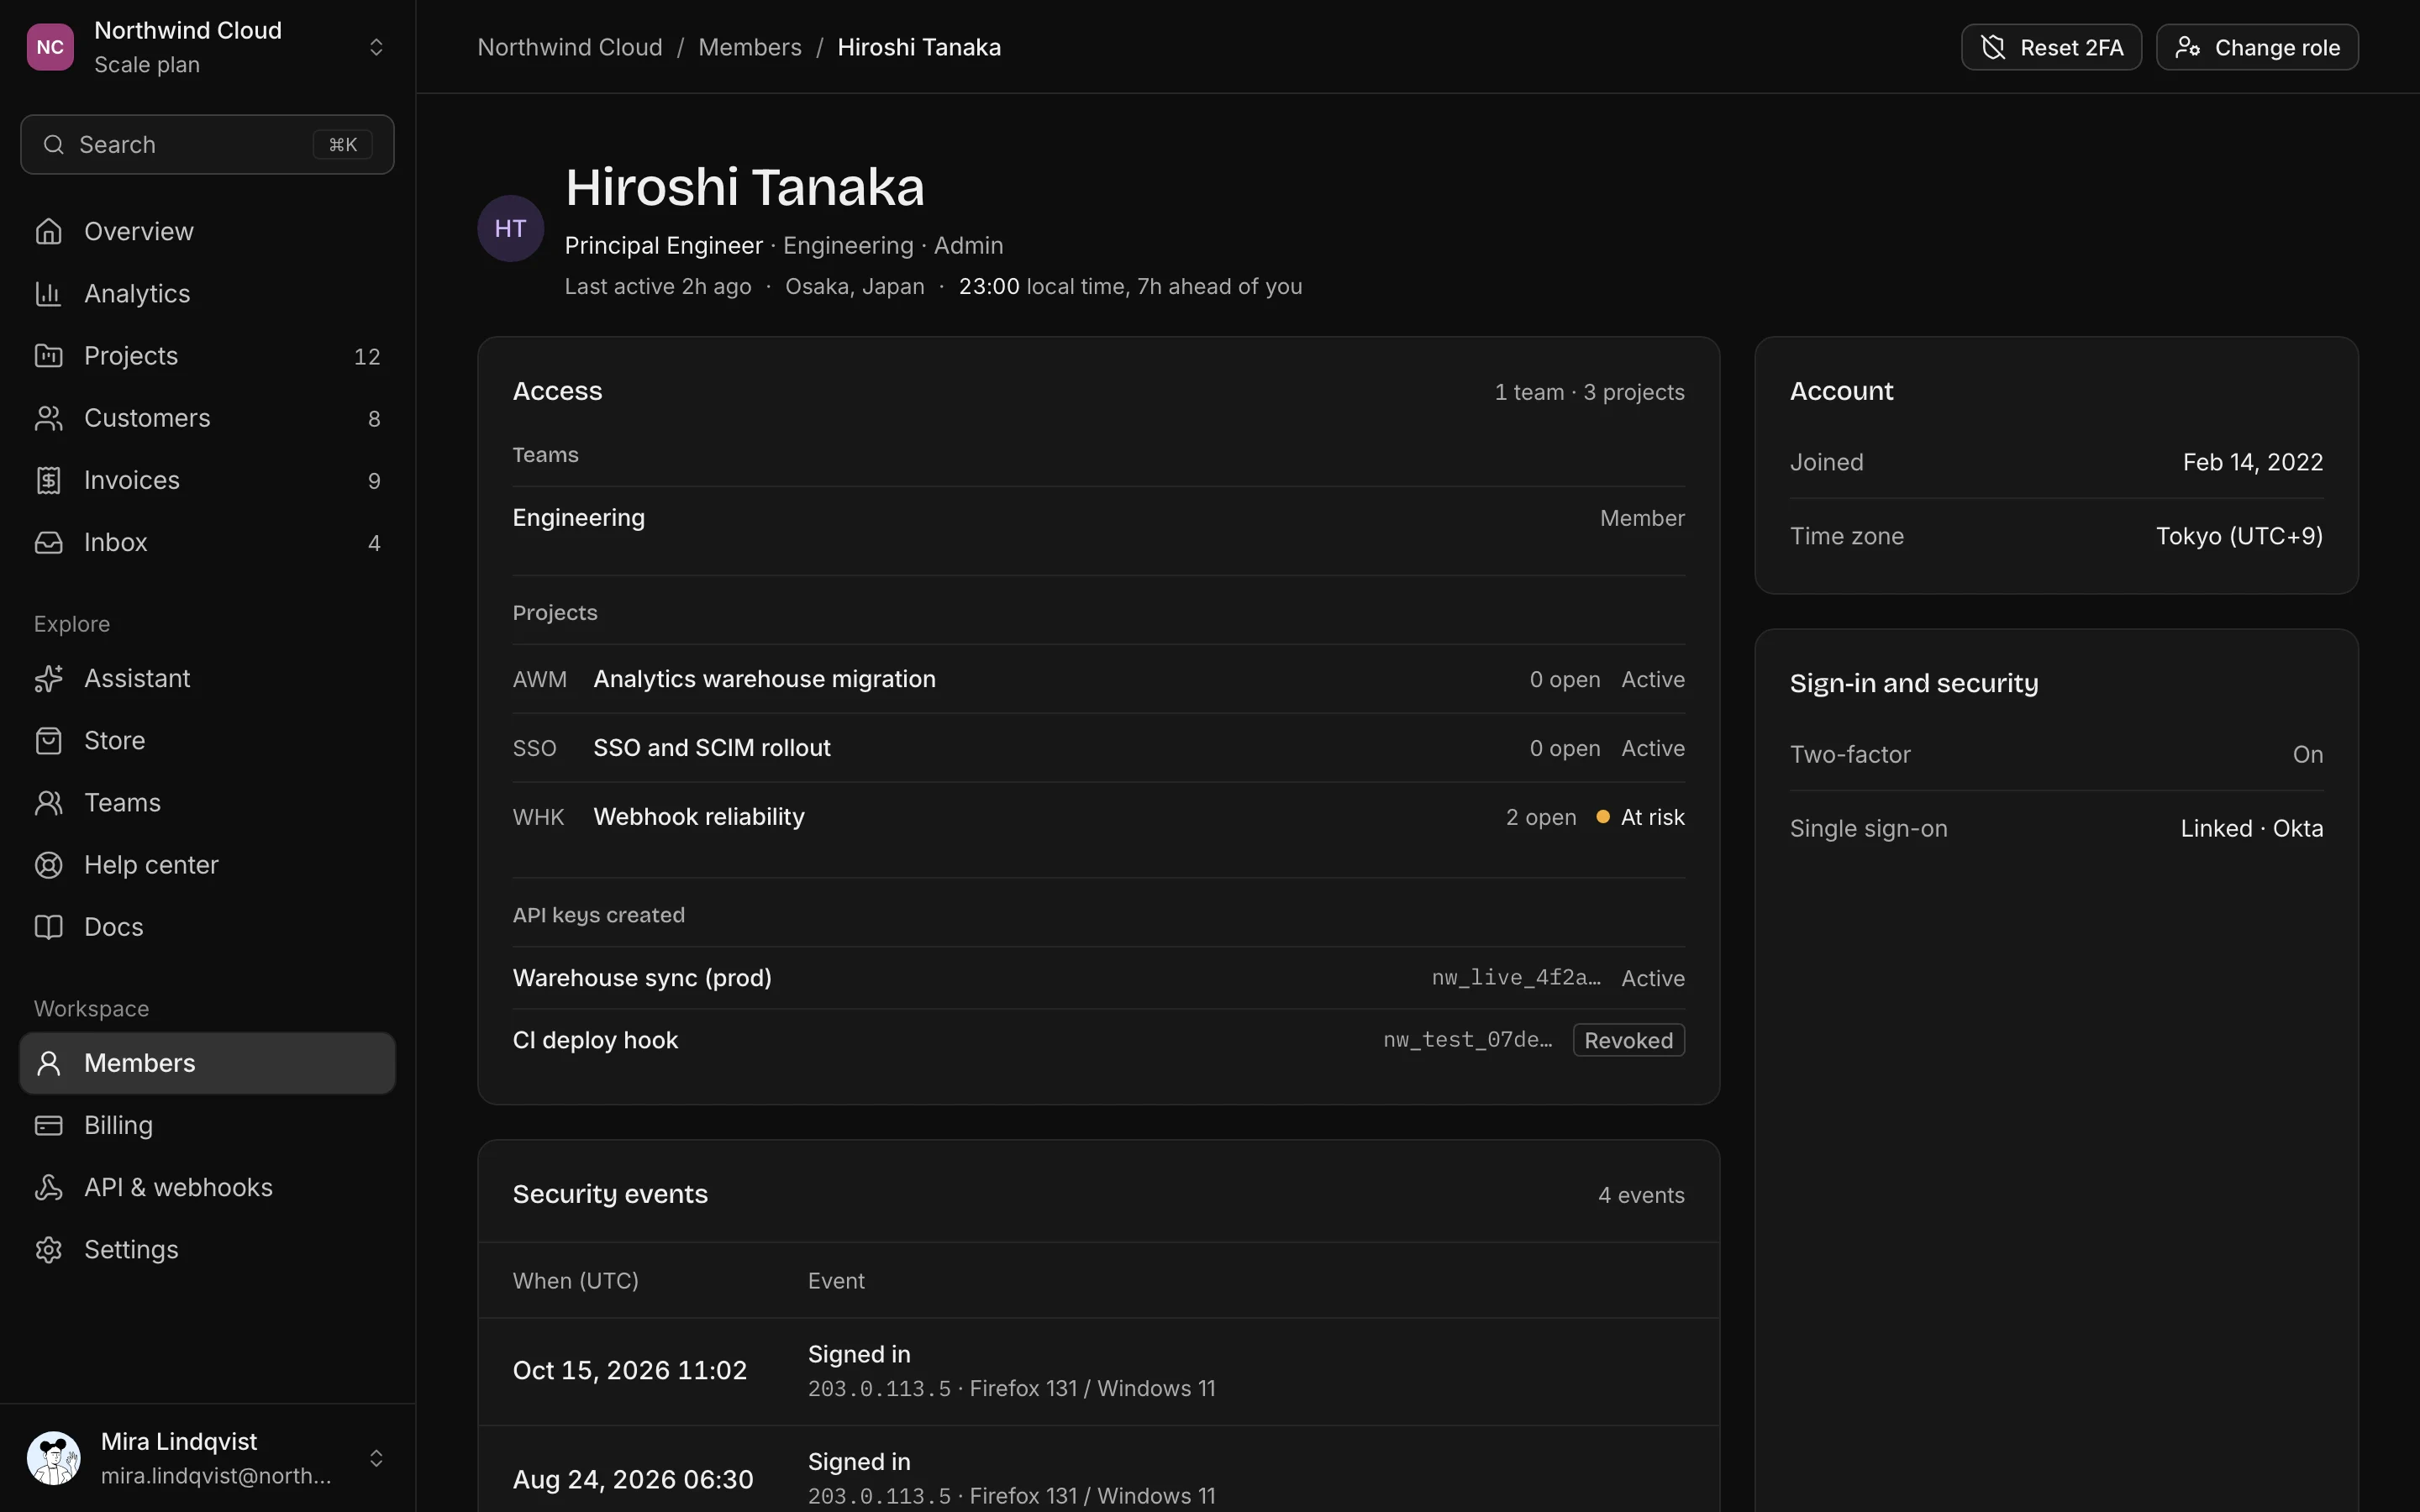Click the Teams users icon
The image size is (2420, 1512).
[48, 802]
